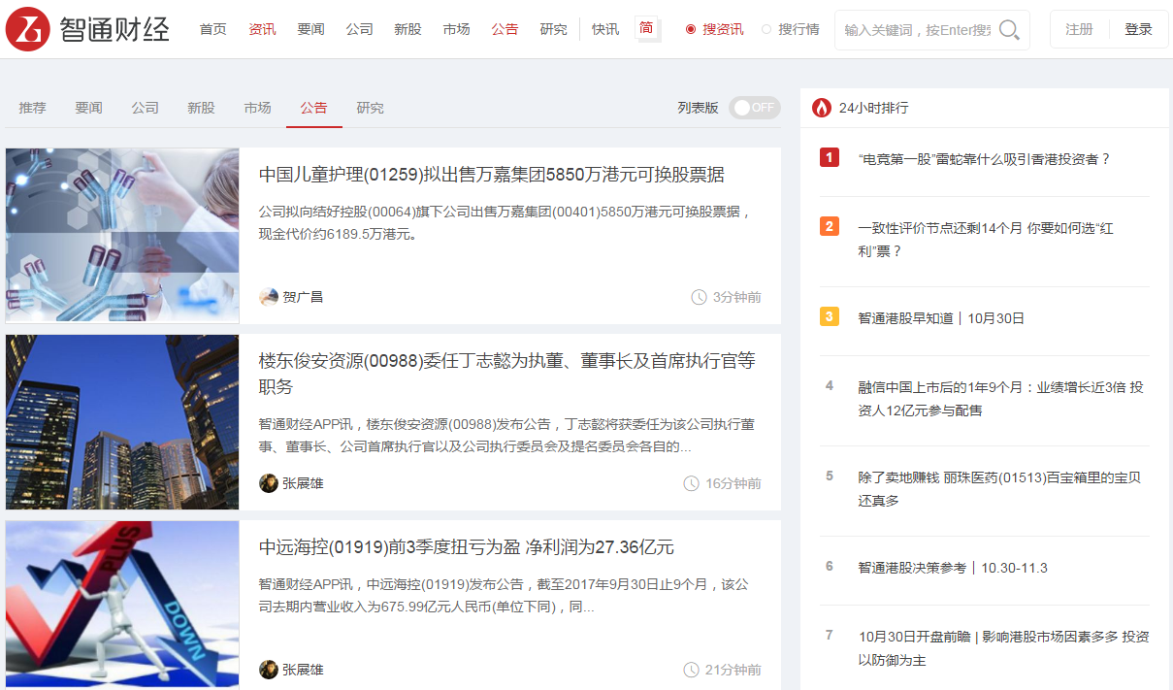Click 张展雄 avatar on 楼东俊安资源 article
This screenshot has width=1173, height=690.
click(269, 483)
